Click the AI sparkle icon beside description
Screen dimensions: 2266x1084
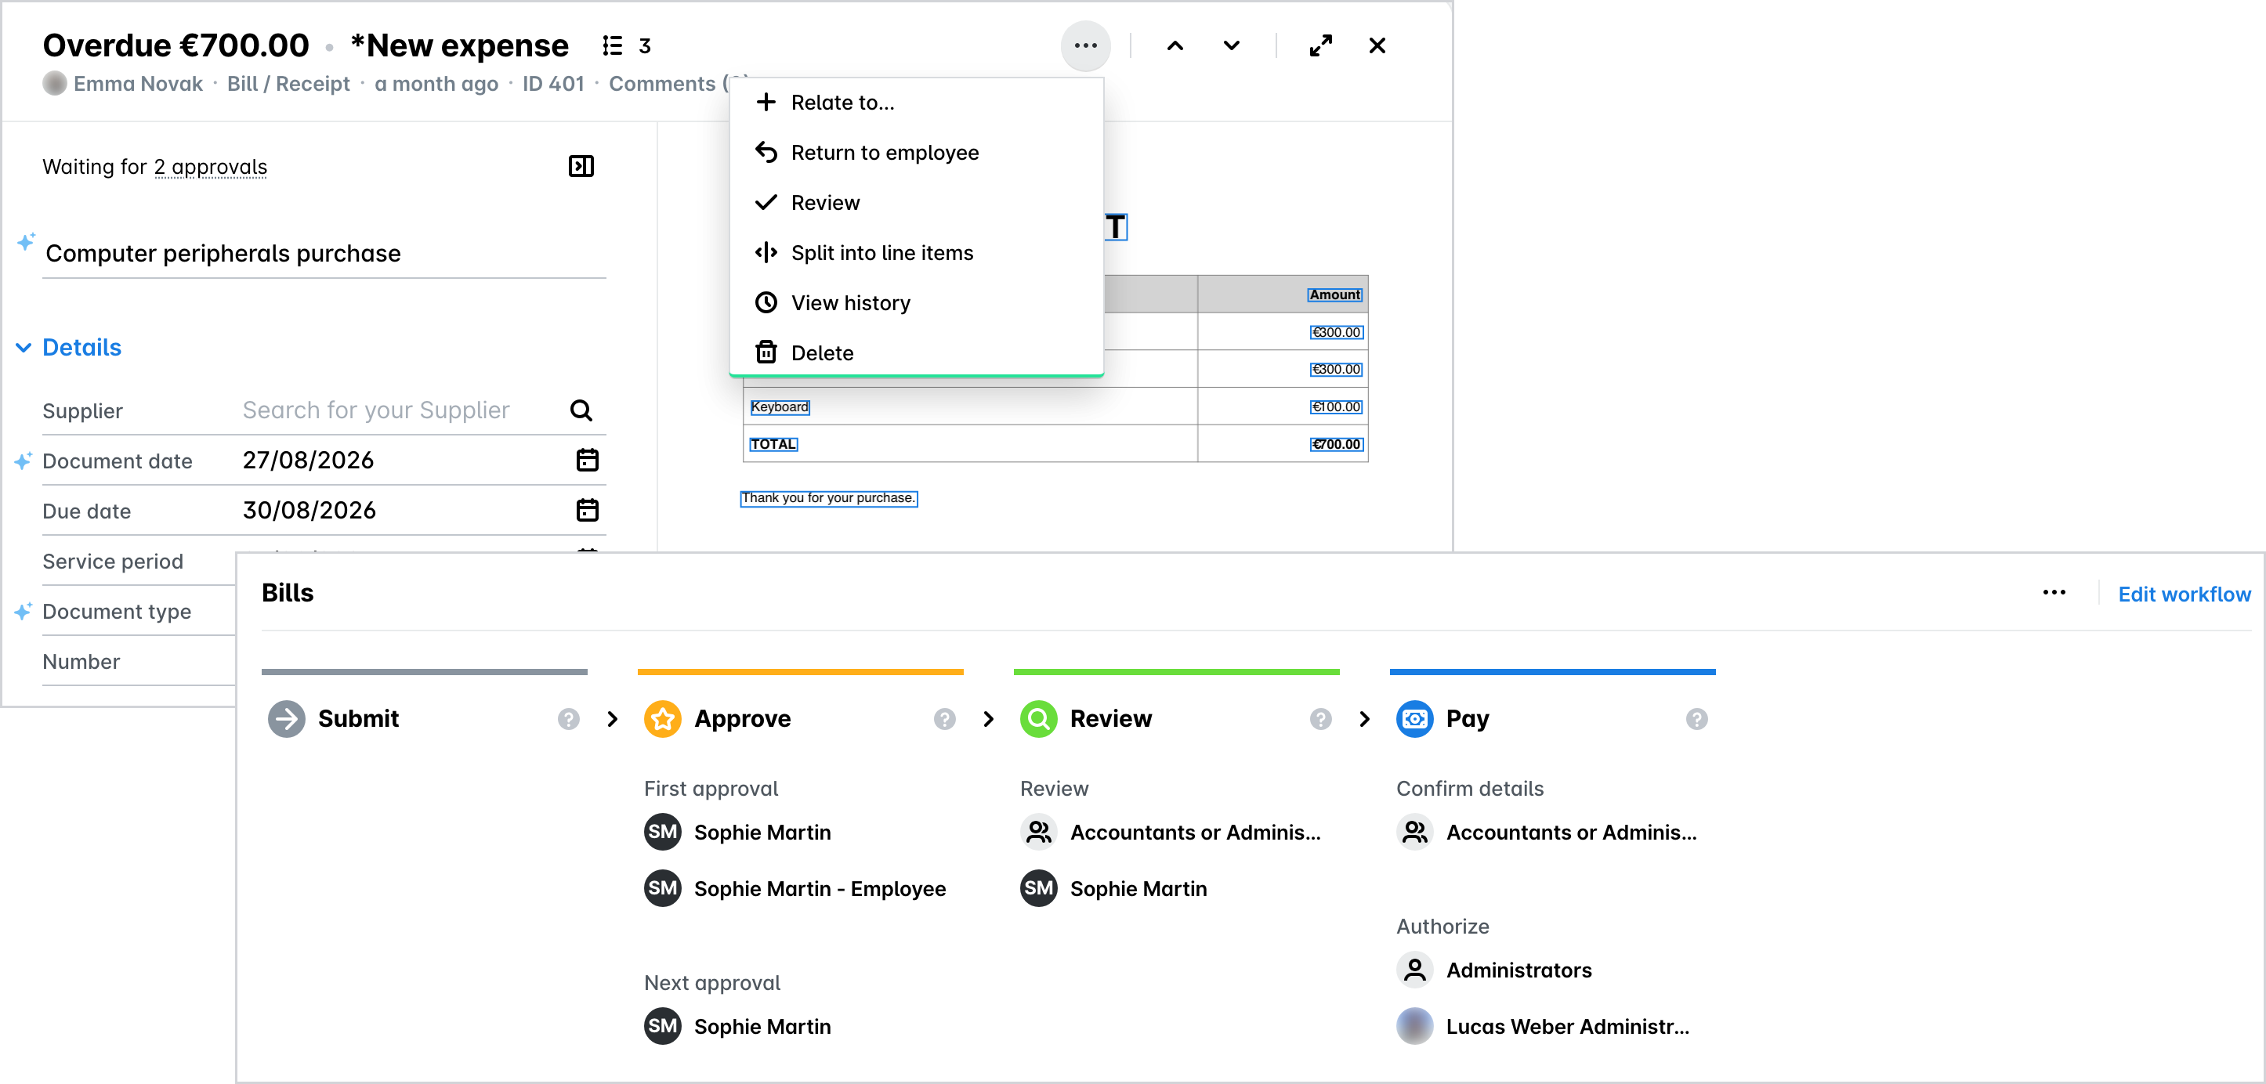click(x=27, y=242)
